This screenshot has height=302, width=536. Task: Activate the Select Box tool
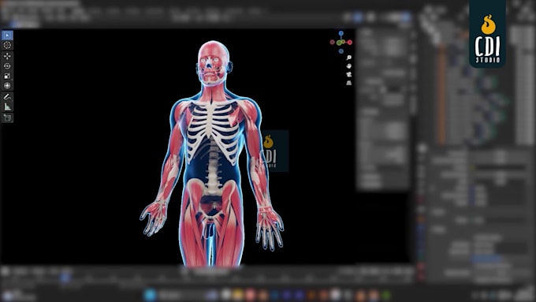point(7,35)
